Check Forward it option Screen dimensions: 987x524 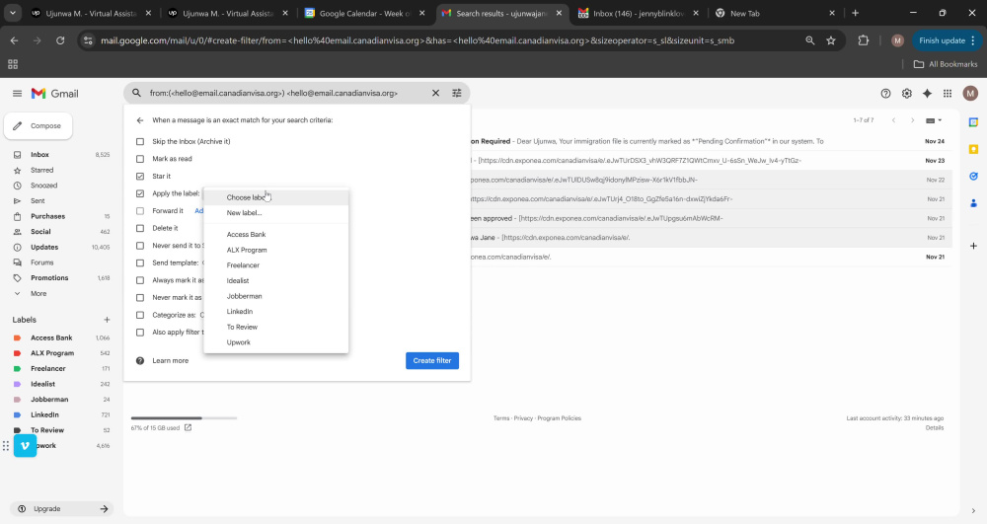(x=140, y=211)
